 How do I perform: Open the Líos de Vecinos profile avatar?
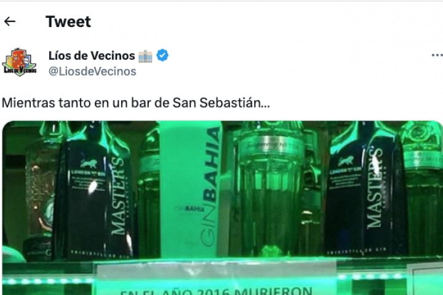[20, 63]
